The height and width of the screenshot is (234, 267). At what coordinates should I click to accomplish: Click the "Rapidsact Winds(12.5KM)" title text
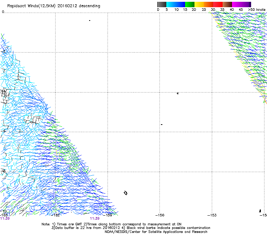[31, 6]
